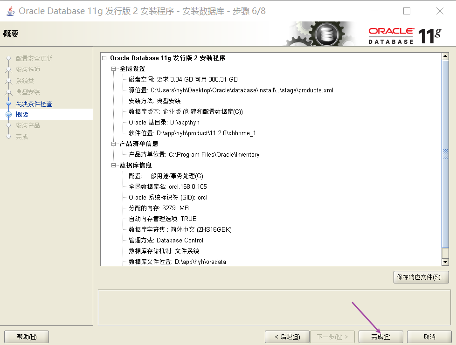Select the 数据库文件位置 oradata row

click(x=177, y=262)
